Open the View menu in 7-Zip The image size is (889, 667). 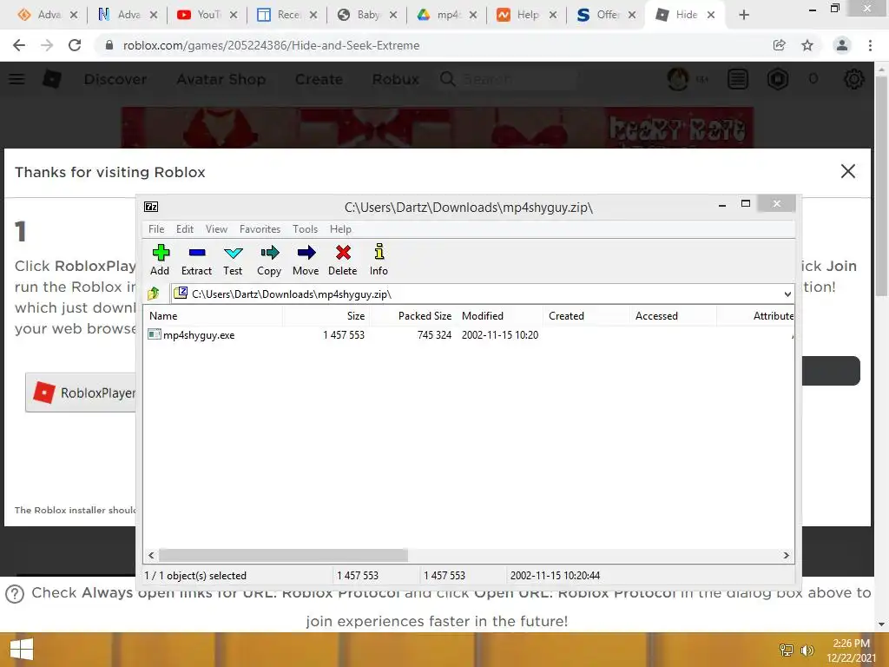click(216, 229)
